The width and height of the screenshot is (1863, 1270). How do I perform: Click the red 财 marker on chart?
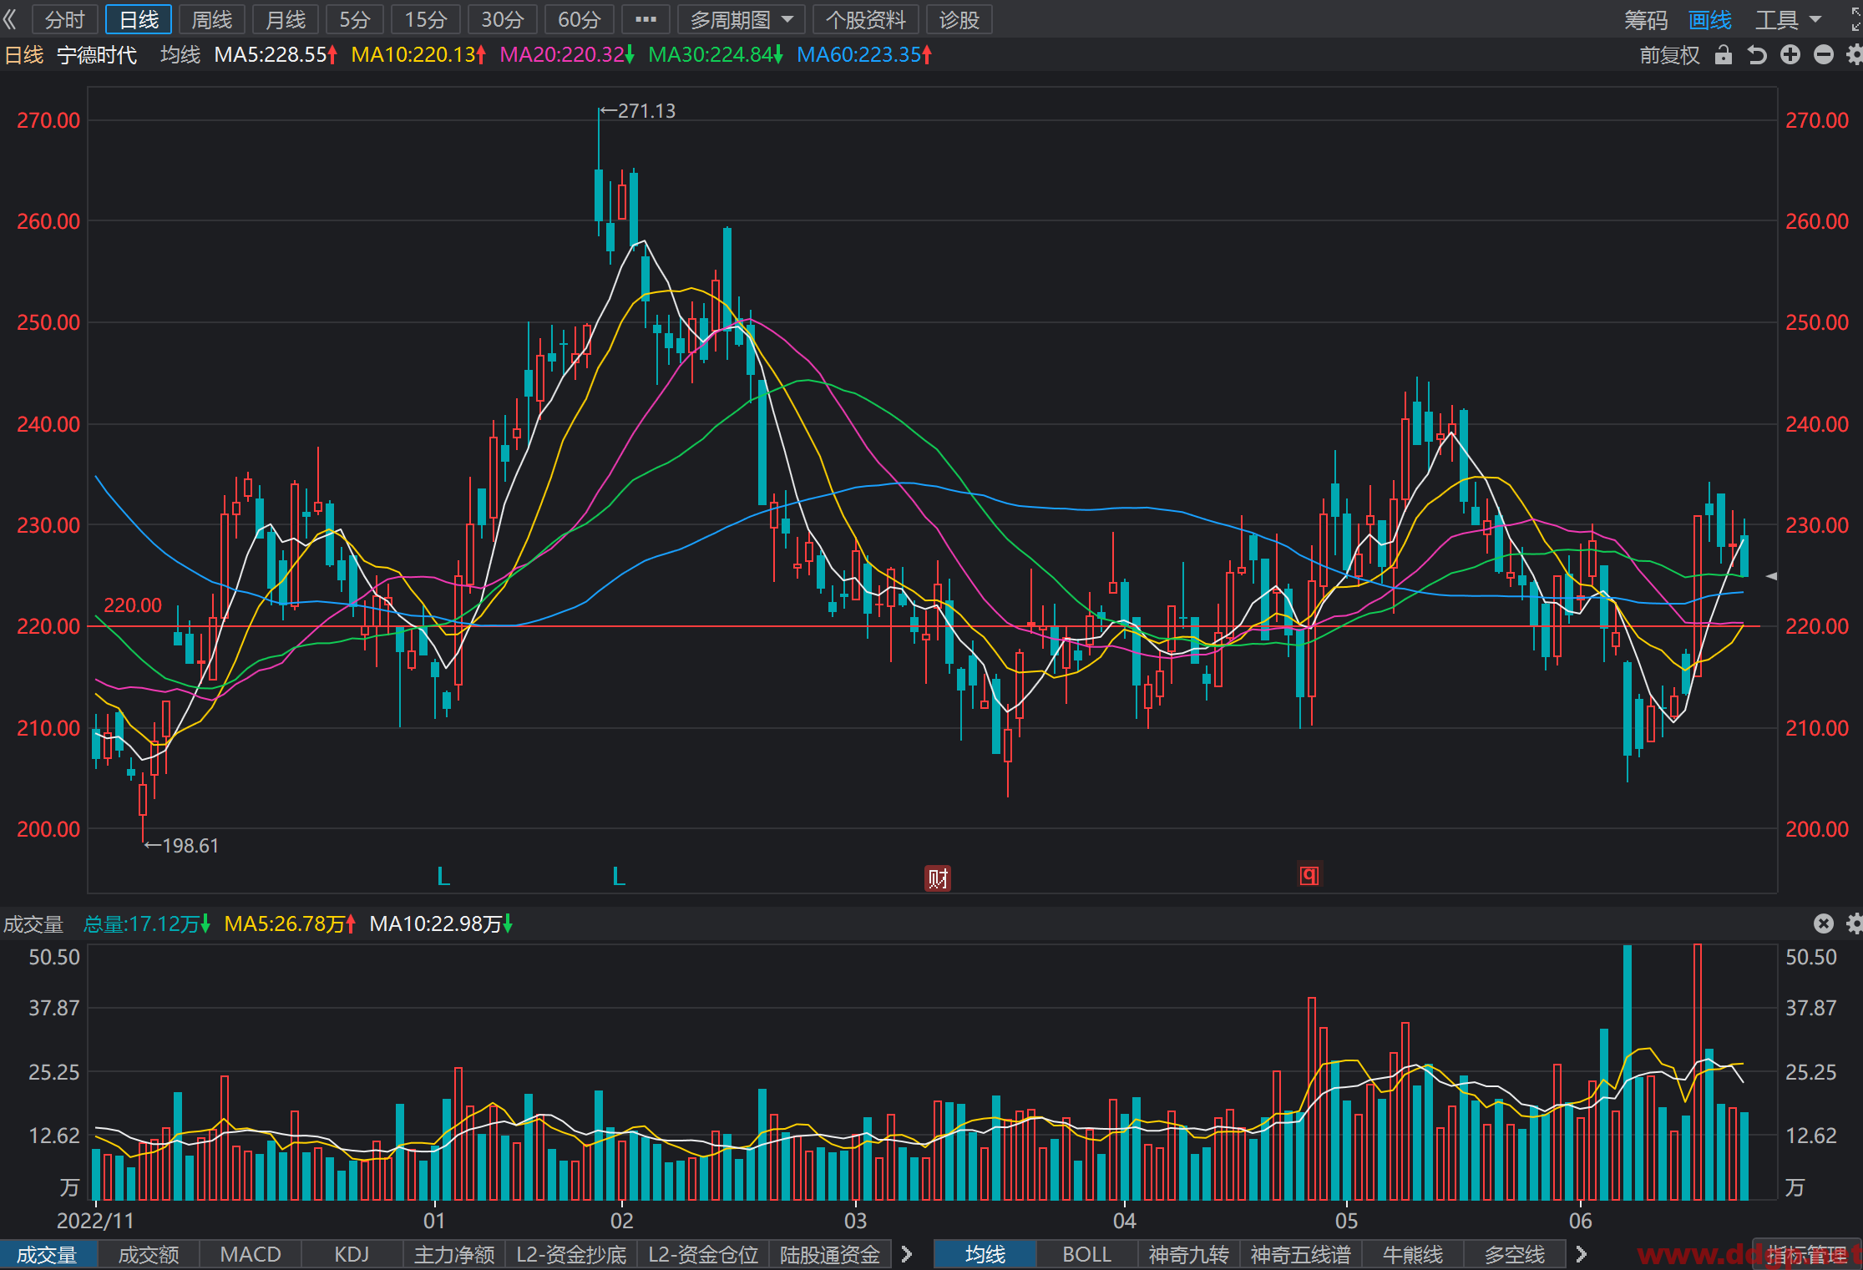pos(938,878)
